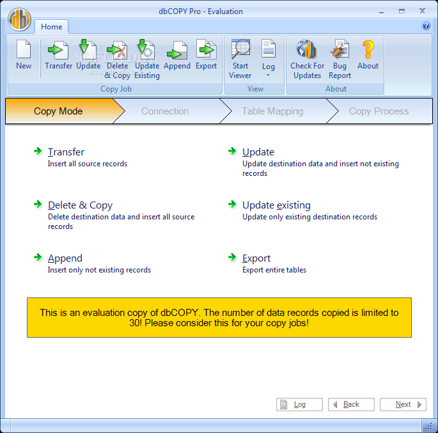Choose the Update existing mode link

[x=276, y=205]
